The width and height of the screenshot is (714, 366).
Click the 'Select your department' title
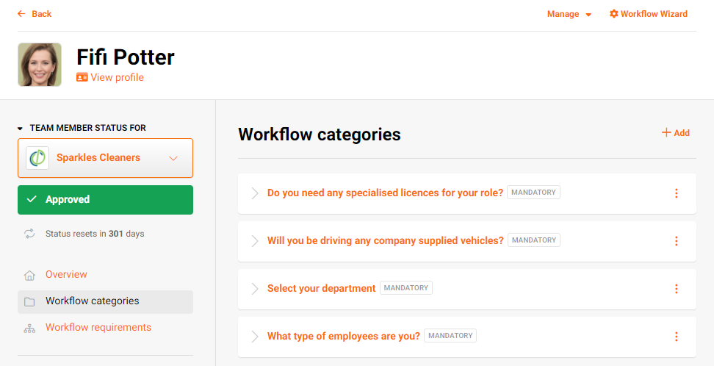pyautogui.click(x=322, y=288)
